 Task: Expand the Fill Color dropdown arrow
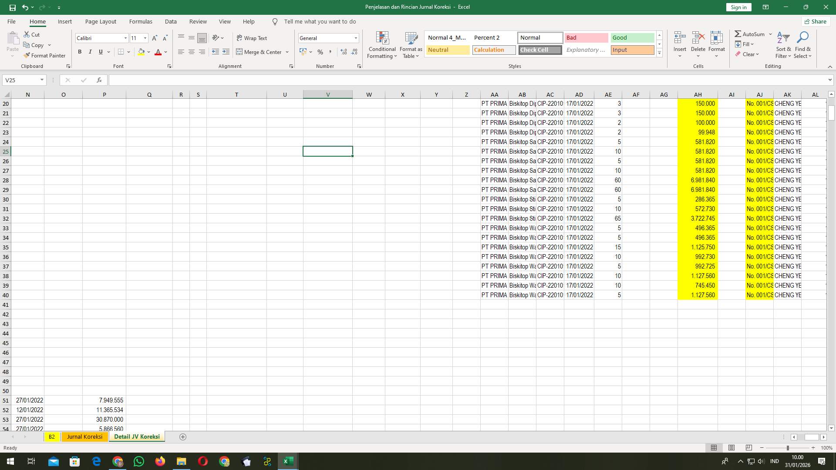pos(148,52)
